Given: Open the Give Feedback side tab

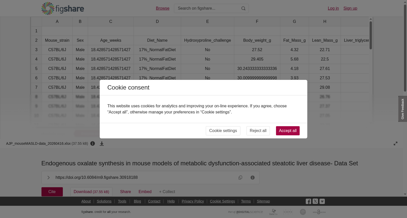Looking at the screenshot, I should pyautogui.click(x=403, y=109).
